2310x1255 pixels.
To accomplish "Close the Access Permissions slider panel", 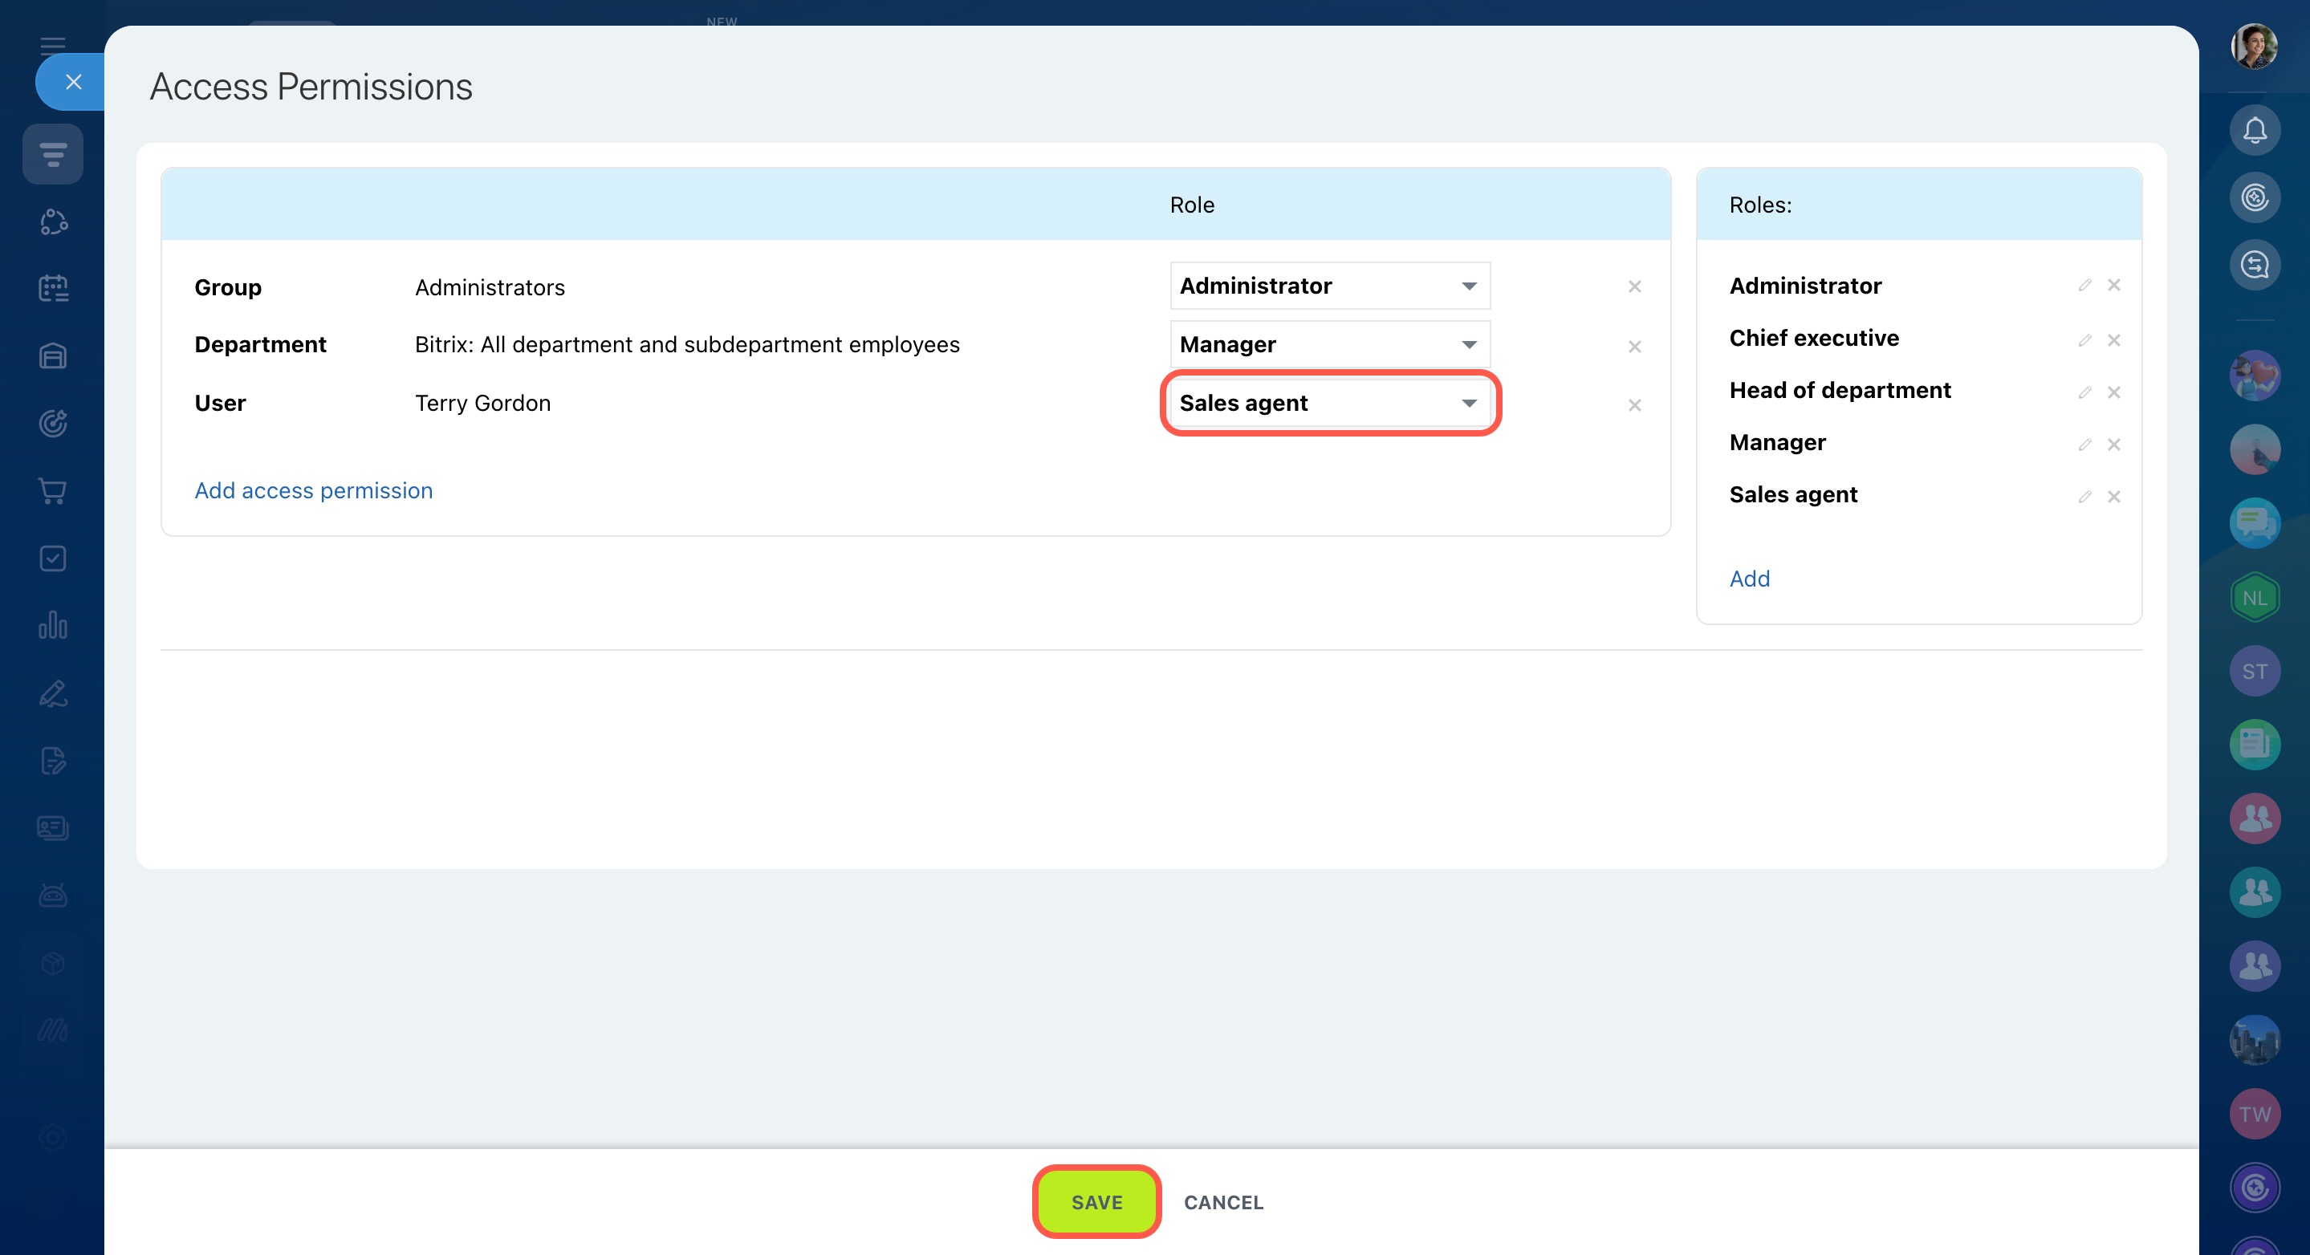I will pyautogui.click(x=74, y=83).
